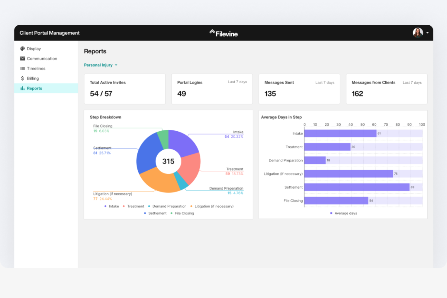Click the Filevine logo arrow icon
Screen dimensions: 447x298
click(212, 32)
